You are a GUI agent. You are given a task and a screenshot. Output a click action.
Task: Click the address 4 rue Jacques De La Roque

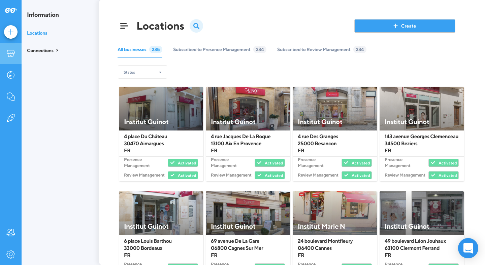point(241,137)
